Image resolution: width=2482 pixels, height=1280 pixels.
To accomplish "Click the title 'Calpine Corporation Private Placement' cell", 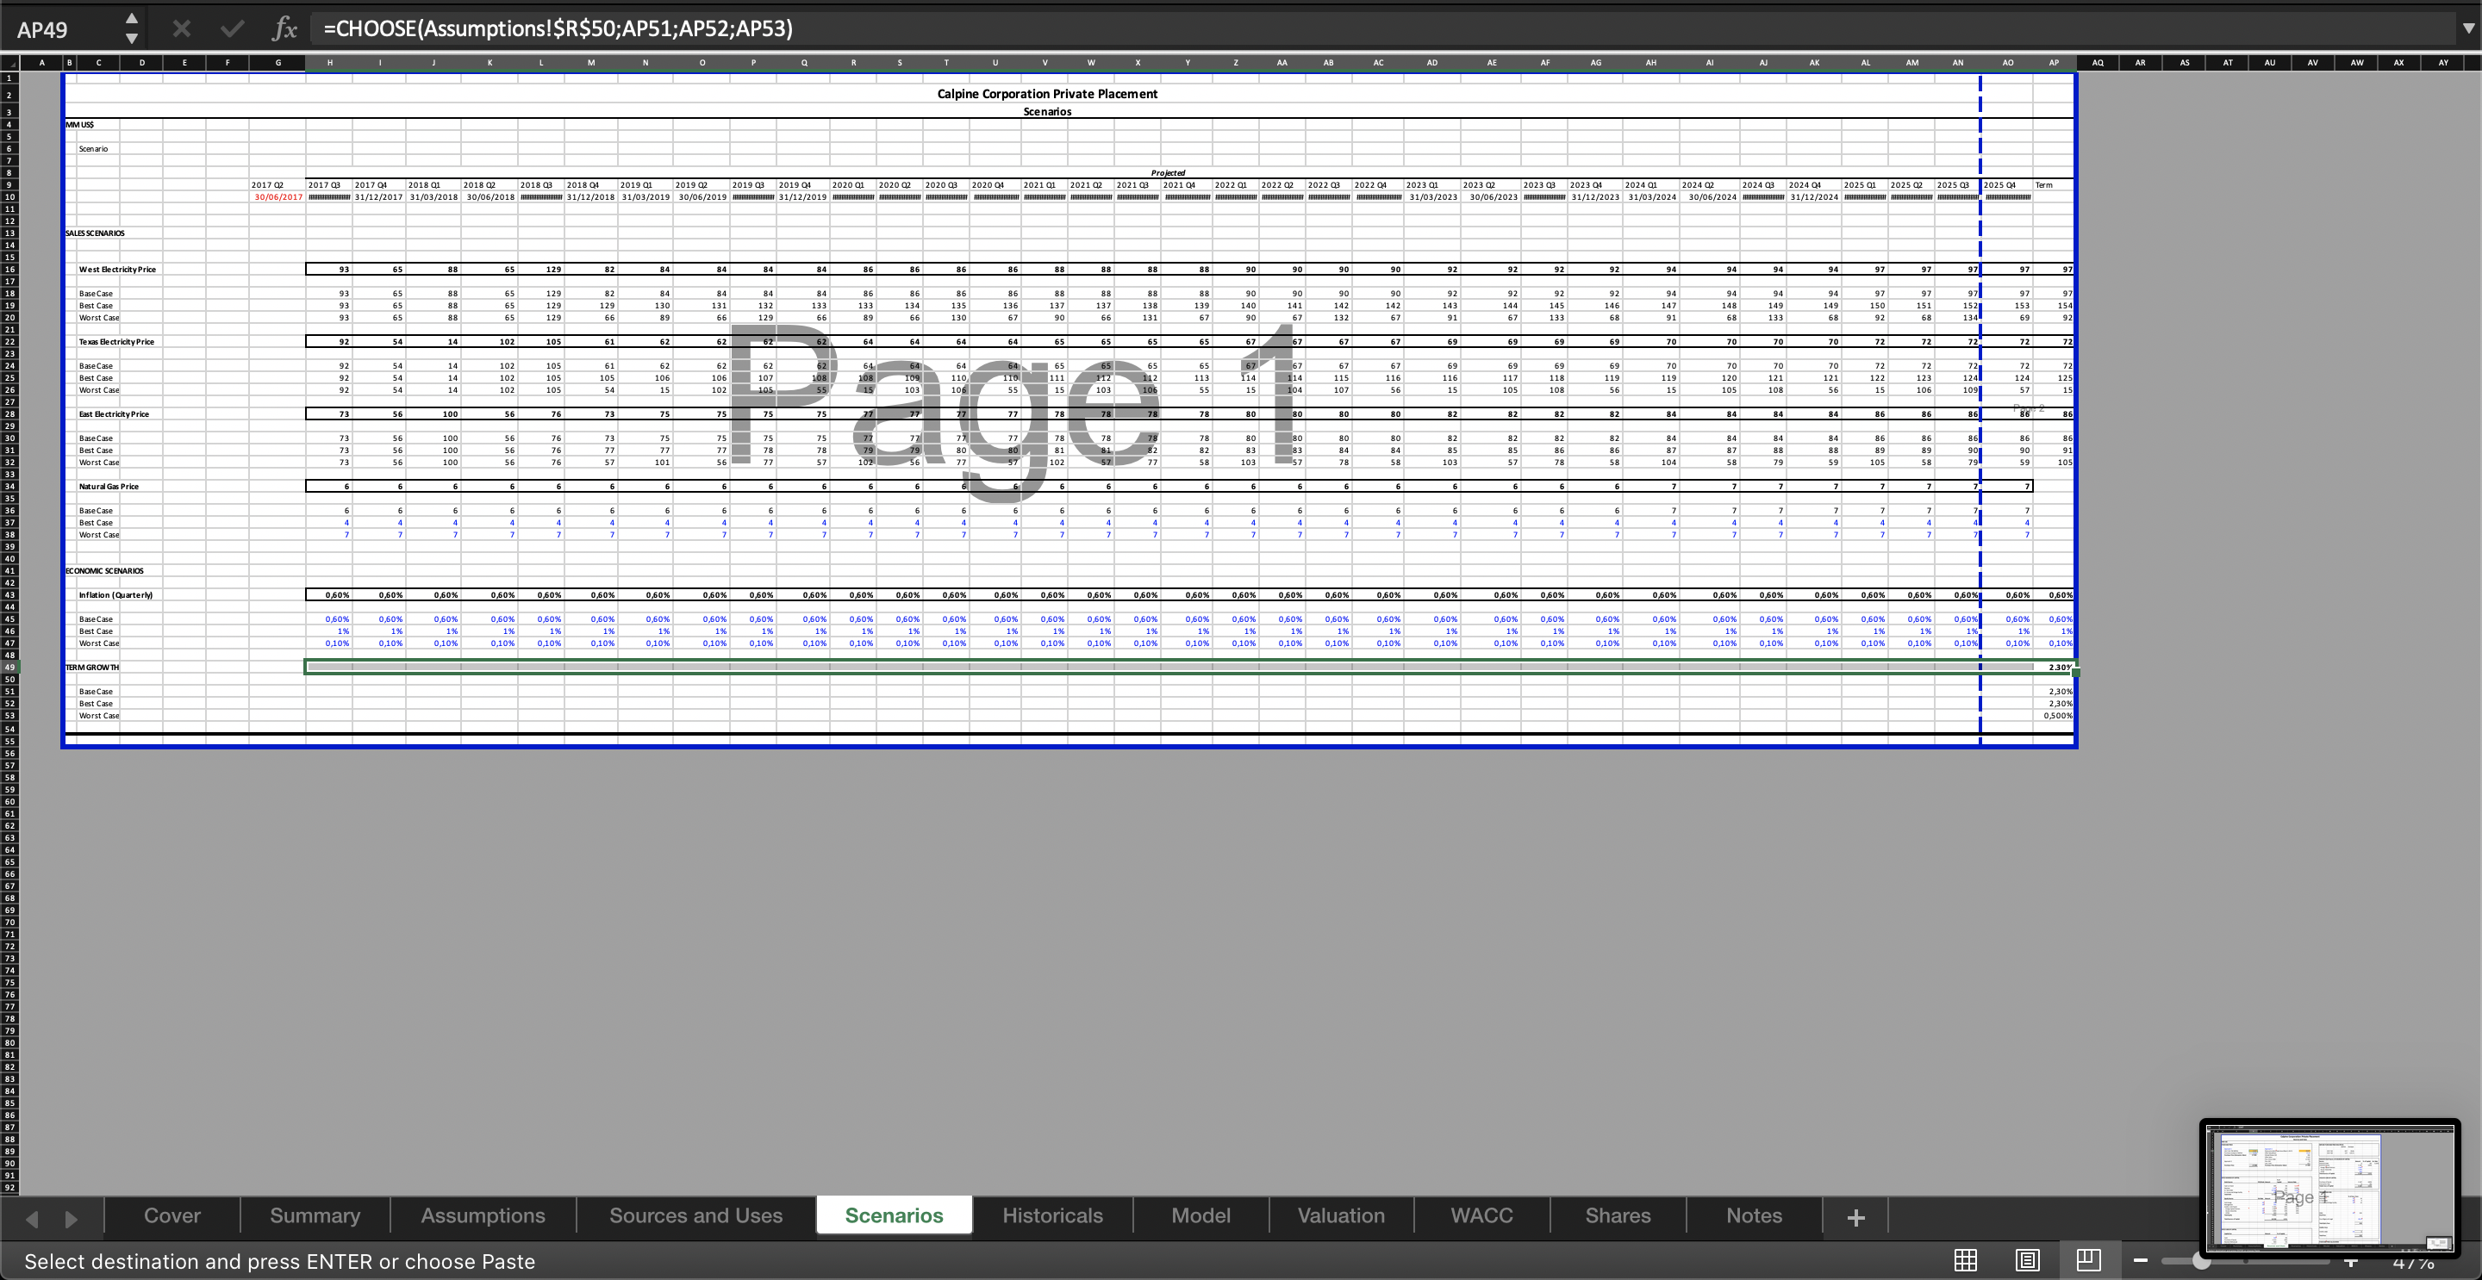I will click(x=1047, y=93).
